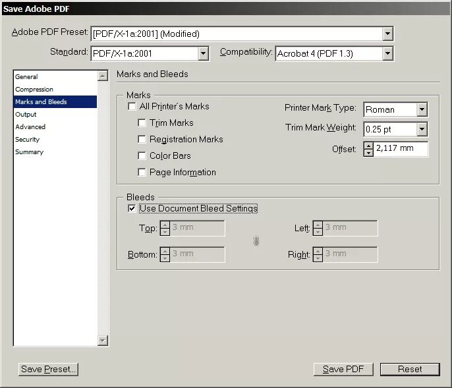This screenshot has width=452, height=388.
Task: Select Marks and Bleeds category
Action: tap(55, 101)
